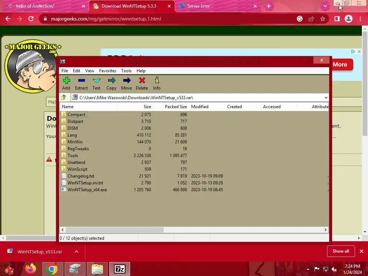
Task: Show hidden system tray icons
Action: [x=308, y=269]
